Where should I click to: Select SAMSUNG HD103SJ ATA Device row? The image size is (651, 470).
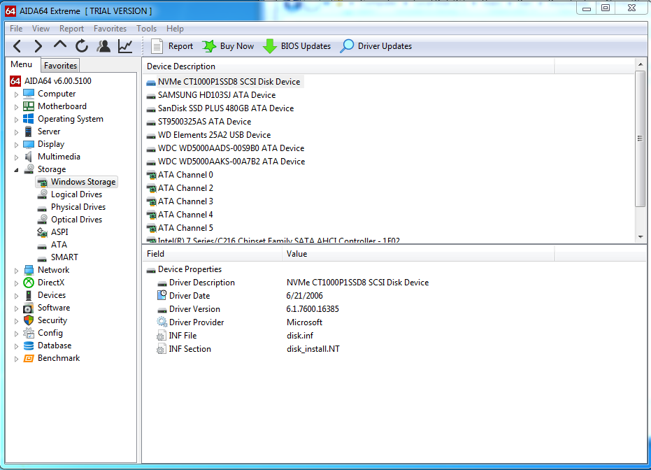coord(217,95)
